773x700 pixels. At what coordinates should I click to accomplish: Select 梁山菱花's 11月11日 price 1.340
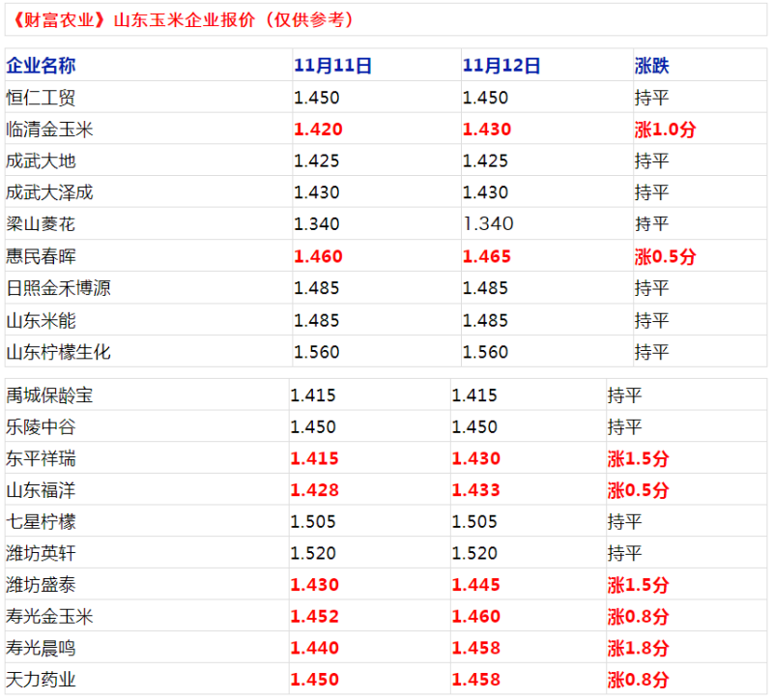click(x=317, y=224)
